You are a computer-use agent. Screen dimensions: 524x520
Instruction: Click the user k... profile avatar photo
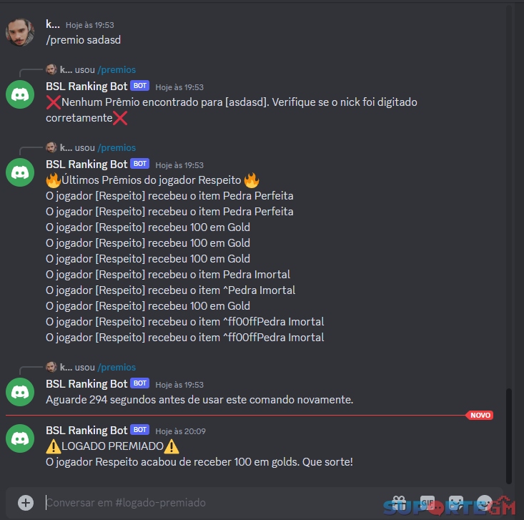click(x=20, y=32)
